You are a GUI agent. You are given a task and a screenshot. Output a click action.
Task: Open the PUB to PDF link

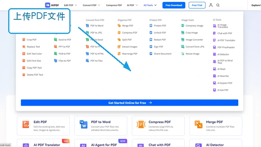tap(65, 54)
